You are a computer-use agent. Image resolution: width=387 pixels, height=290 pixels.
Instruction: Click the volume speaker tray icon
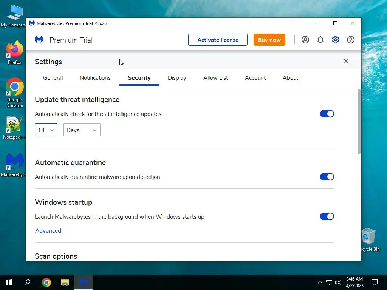pos(338,282)
